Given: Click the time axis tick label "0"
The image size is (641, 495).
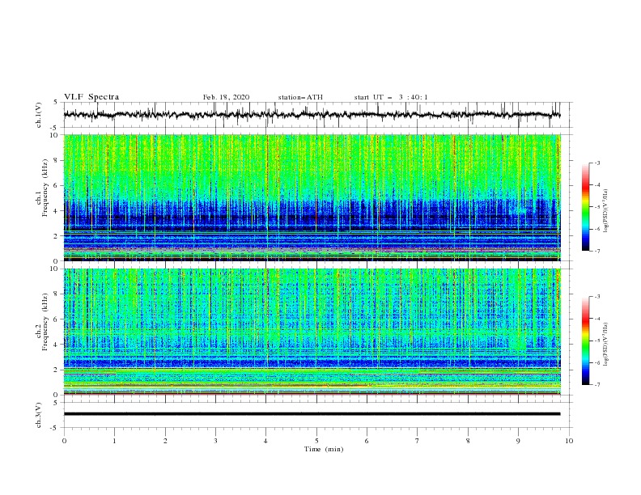Looking at the screenshot, I should [x=64, y=441].
